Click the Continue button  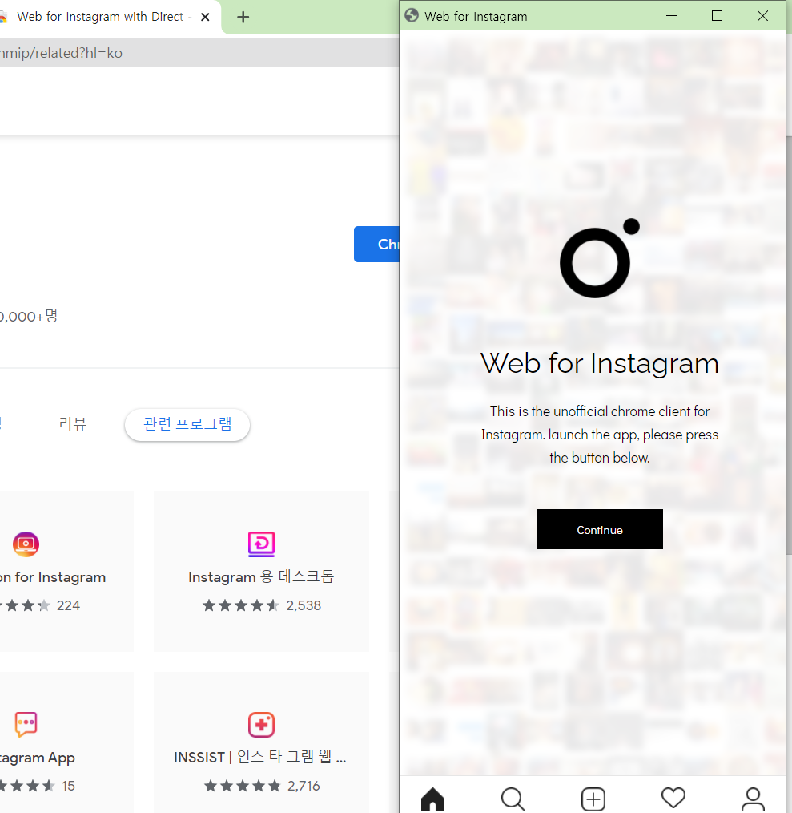(599, 529)
